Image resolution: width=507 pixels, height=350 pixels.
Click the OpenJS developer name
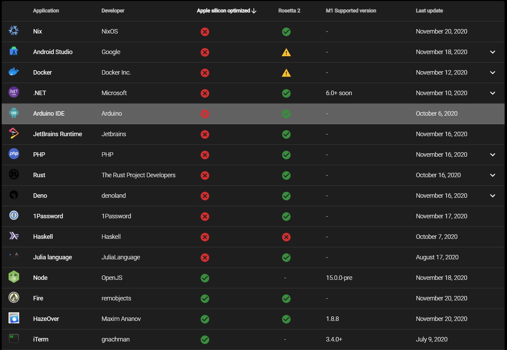coord(112,277)
